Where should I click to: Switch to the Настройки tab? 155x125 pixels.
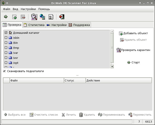click(57, 25)
